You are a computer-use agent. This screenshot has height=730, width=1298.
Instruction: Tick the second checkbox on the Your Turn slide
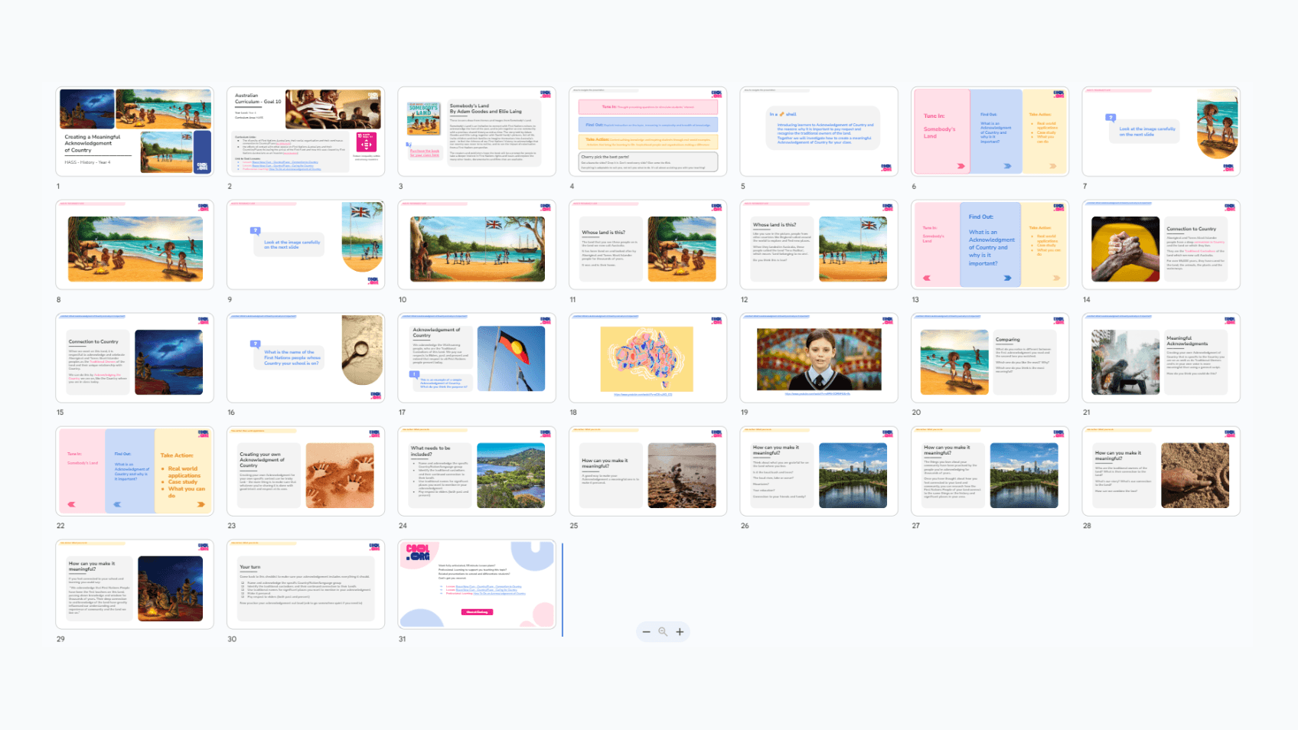tap(243, 587)
